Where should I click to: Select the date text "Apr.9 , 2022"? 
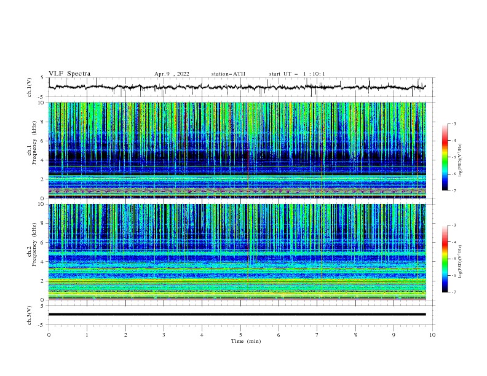172,74
